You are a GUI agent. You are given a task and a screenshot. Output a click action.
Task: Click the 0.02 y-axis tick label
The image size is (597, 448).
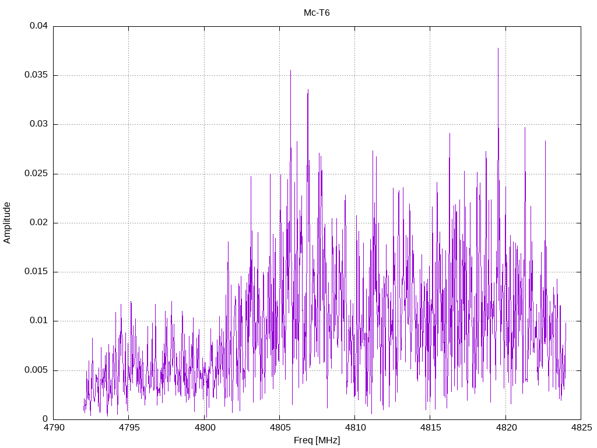pos(39,223)
